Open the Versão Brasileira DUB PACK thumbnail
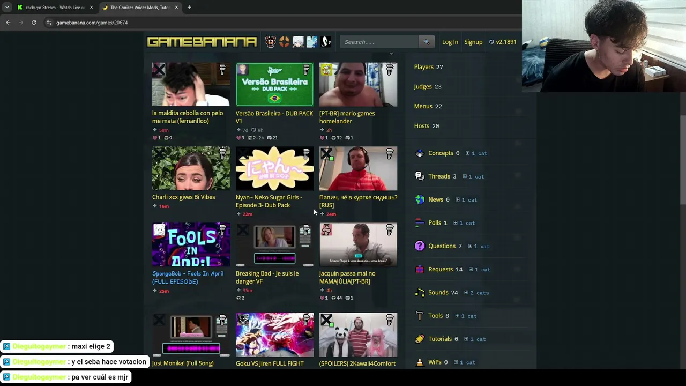 (274, 85)
